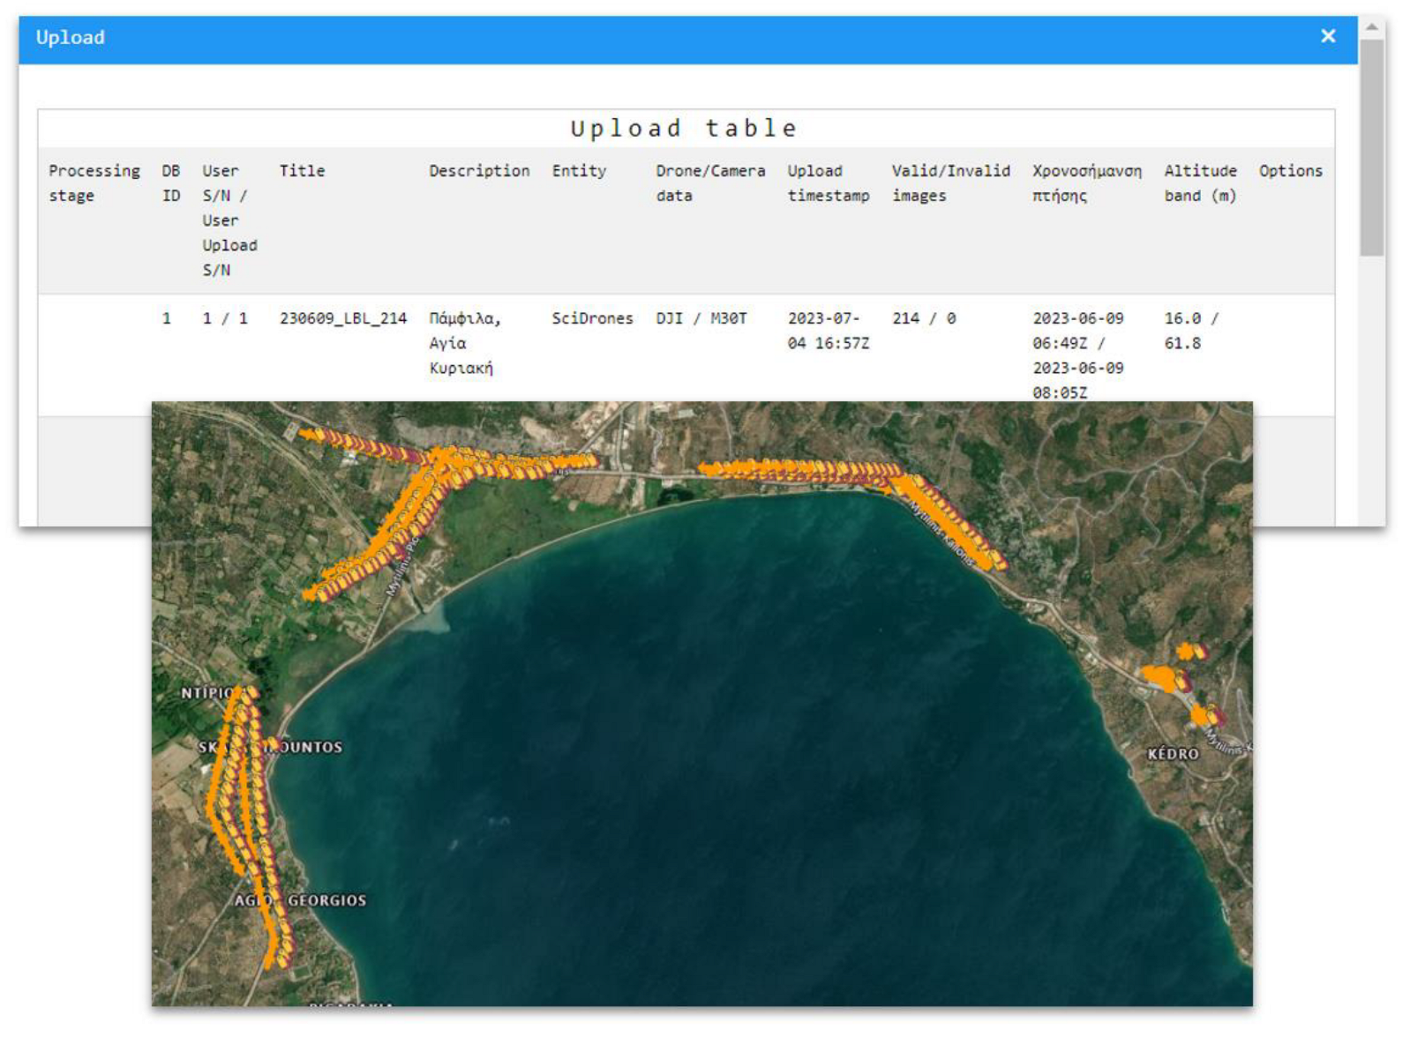The image size is (1410, 1037).
Task: Select the Options column header
Action: 1290,171
